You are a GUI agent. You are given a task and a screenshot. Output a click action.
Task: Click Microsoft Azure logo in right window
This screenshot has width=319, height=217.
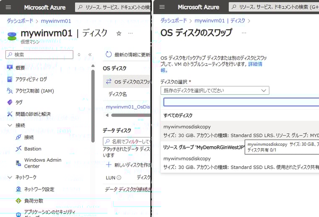pos(199,7)
